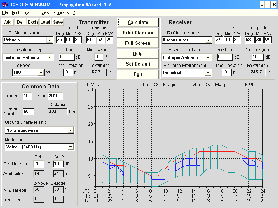Open the Stations menu

[x=30, y=12]
